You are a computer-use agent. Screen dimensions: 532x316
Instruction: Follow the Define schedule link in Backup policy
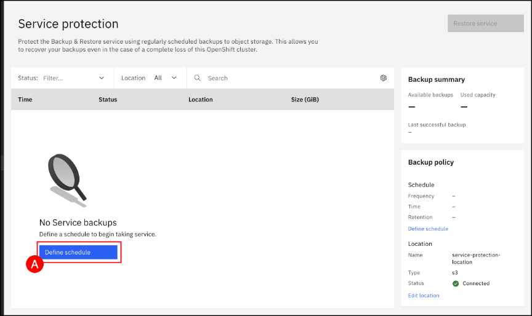[428, 229]
